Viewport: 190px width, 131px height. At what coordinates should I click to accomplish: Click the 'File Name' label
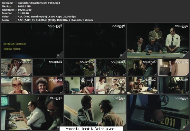coord(7,3)
